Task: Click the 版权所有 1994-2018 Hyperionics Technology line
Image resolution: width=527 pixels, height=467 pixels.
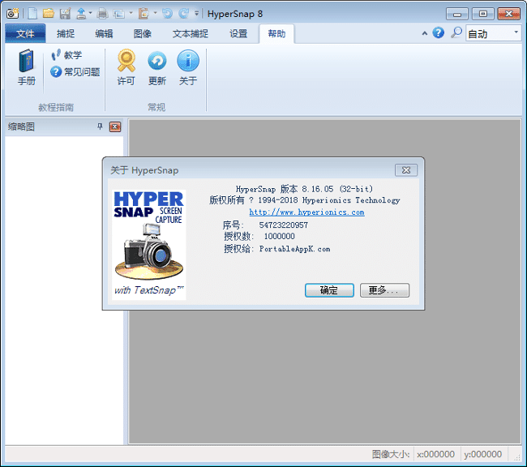Action: tap(305, 200)
